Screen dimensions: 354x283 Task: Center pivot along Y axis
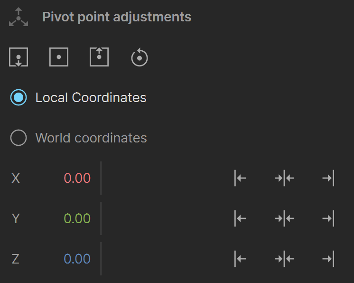click(284, 218)
